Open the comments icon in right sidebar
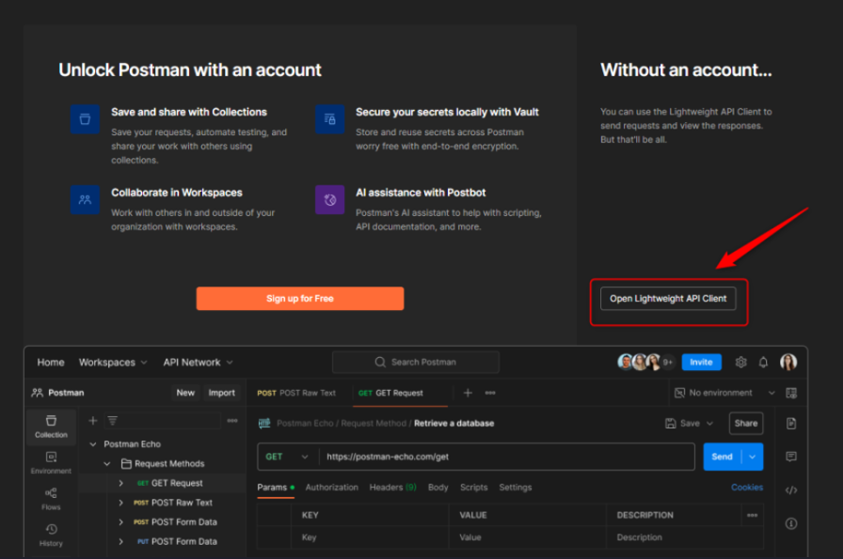The image size is (843, 559). pyautogui.click(x=791, y=457)
